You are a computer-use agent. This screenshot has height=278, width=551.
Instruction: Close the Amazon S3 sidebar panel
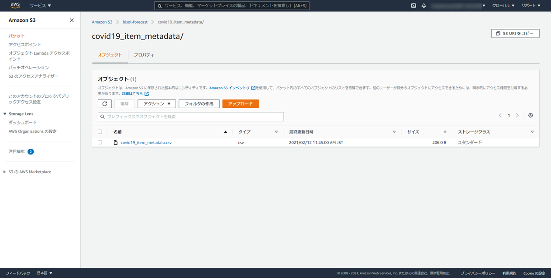72,21
